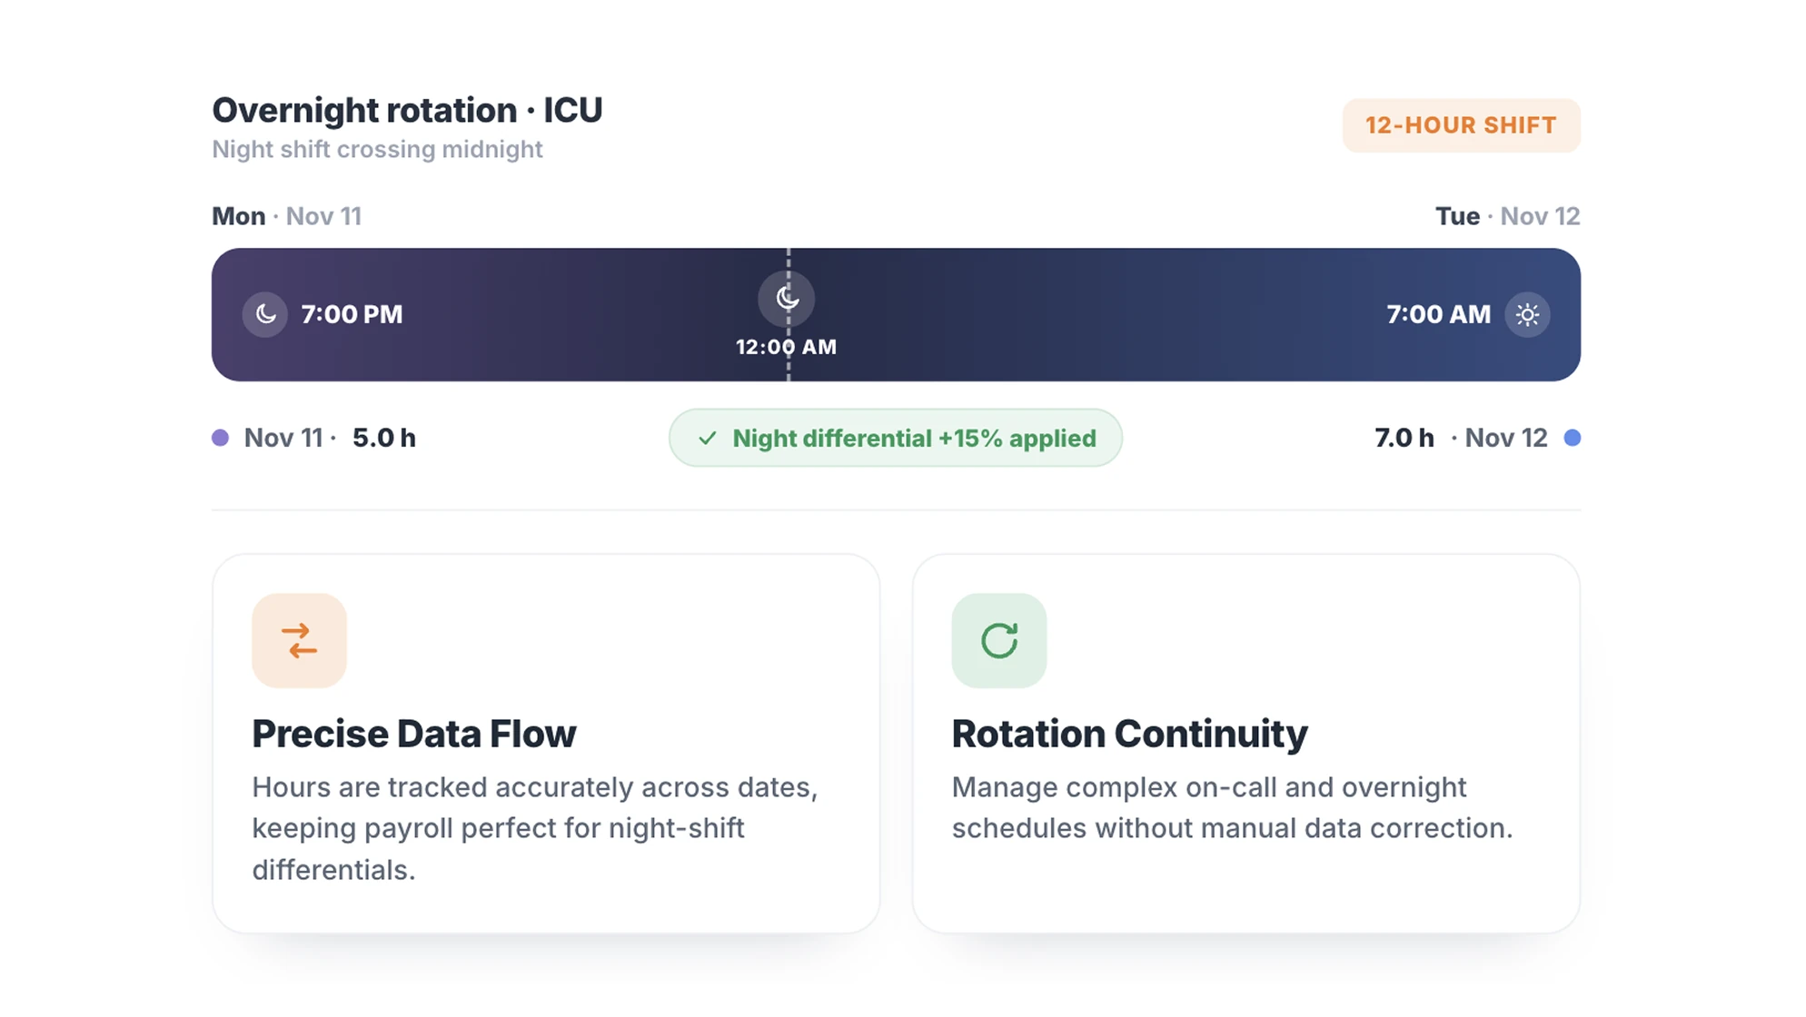The width and height of the screenshot is (1806, 1017).
Task: Select the 7:00 AM end time label
Action: pyautogui.click(x=1438, y=314)
